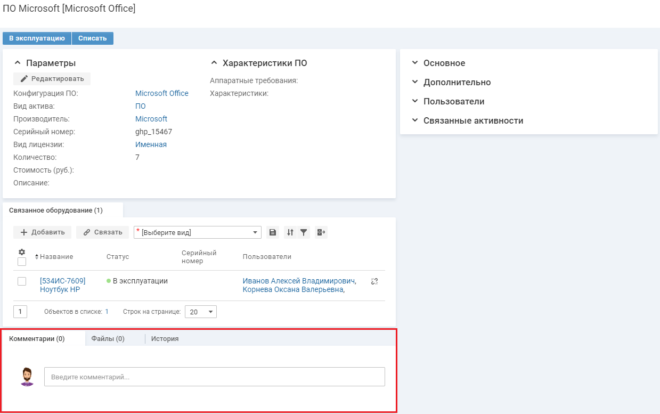Open table column settings gear icon
The image size is (660, 414).
pyautogui.click(x=22, y=252)
